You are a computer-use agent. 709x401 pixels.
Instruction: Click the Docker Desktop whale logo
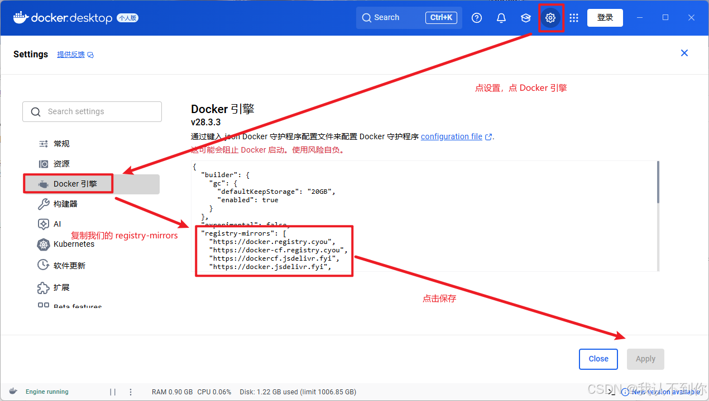tap(20, 17)
